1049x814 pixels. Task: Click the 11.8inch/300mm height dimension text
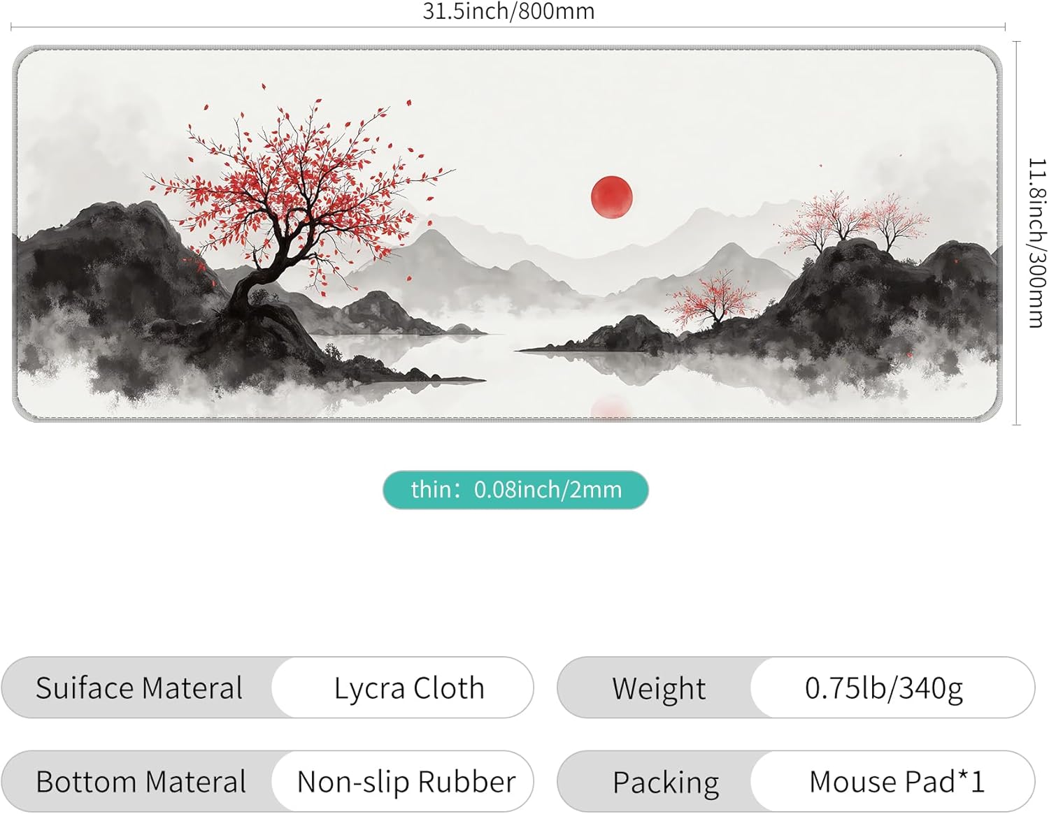pos(1037,242)
